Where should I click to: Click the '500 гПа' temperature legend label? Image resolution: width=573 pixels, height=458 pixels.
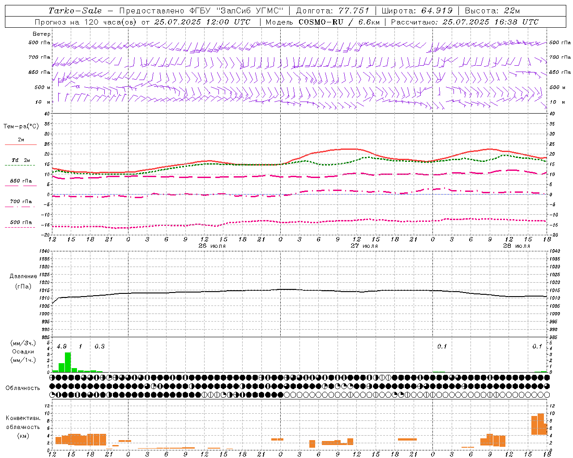[x=21, y=222]
